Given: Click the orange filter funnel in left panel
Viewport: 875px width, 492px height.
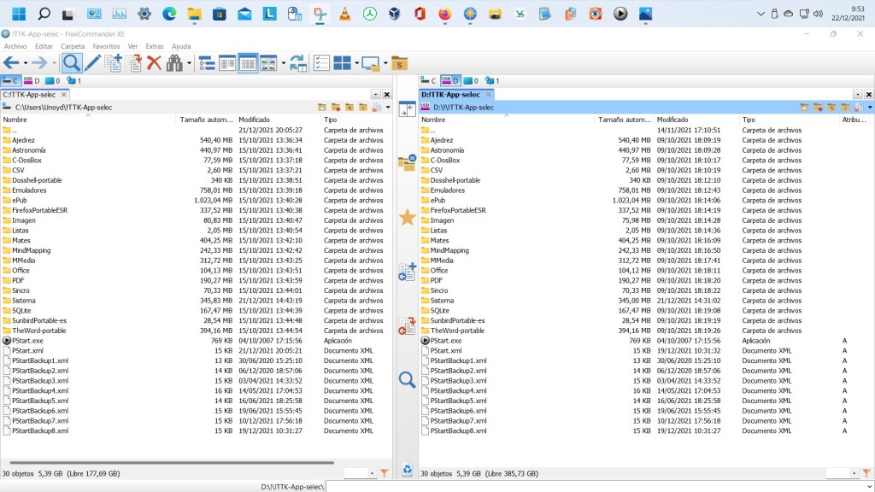Looking at the screenshot, I should [385, 473].
